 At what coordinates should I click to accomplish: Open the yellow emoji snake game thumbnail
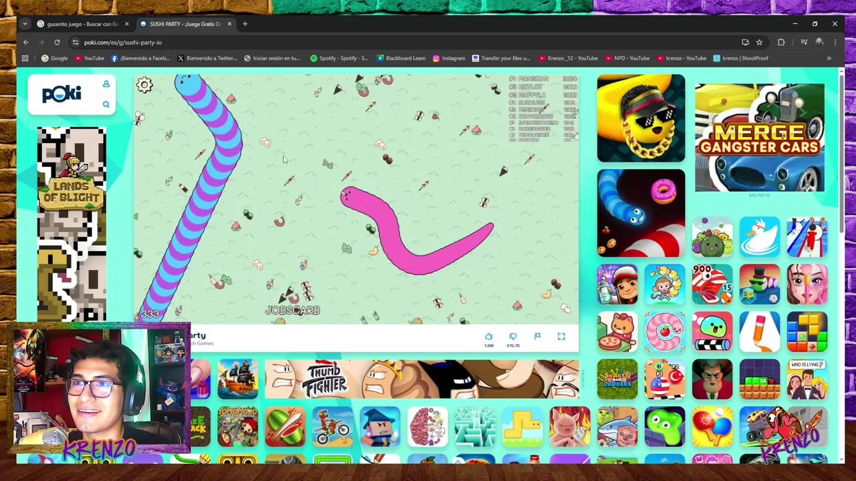[641, 118]
